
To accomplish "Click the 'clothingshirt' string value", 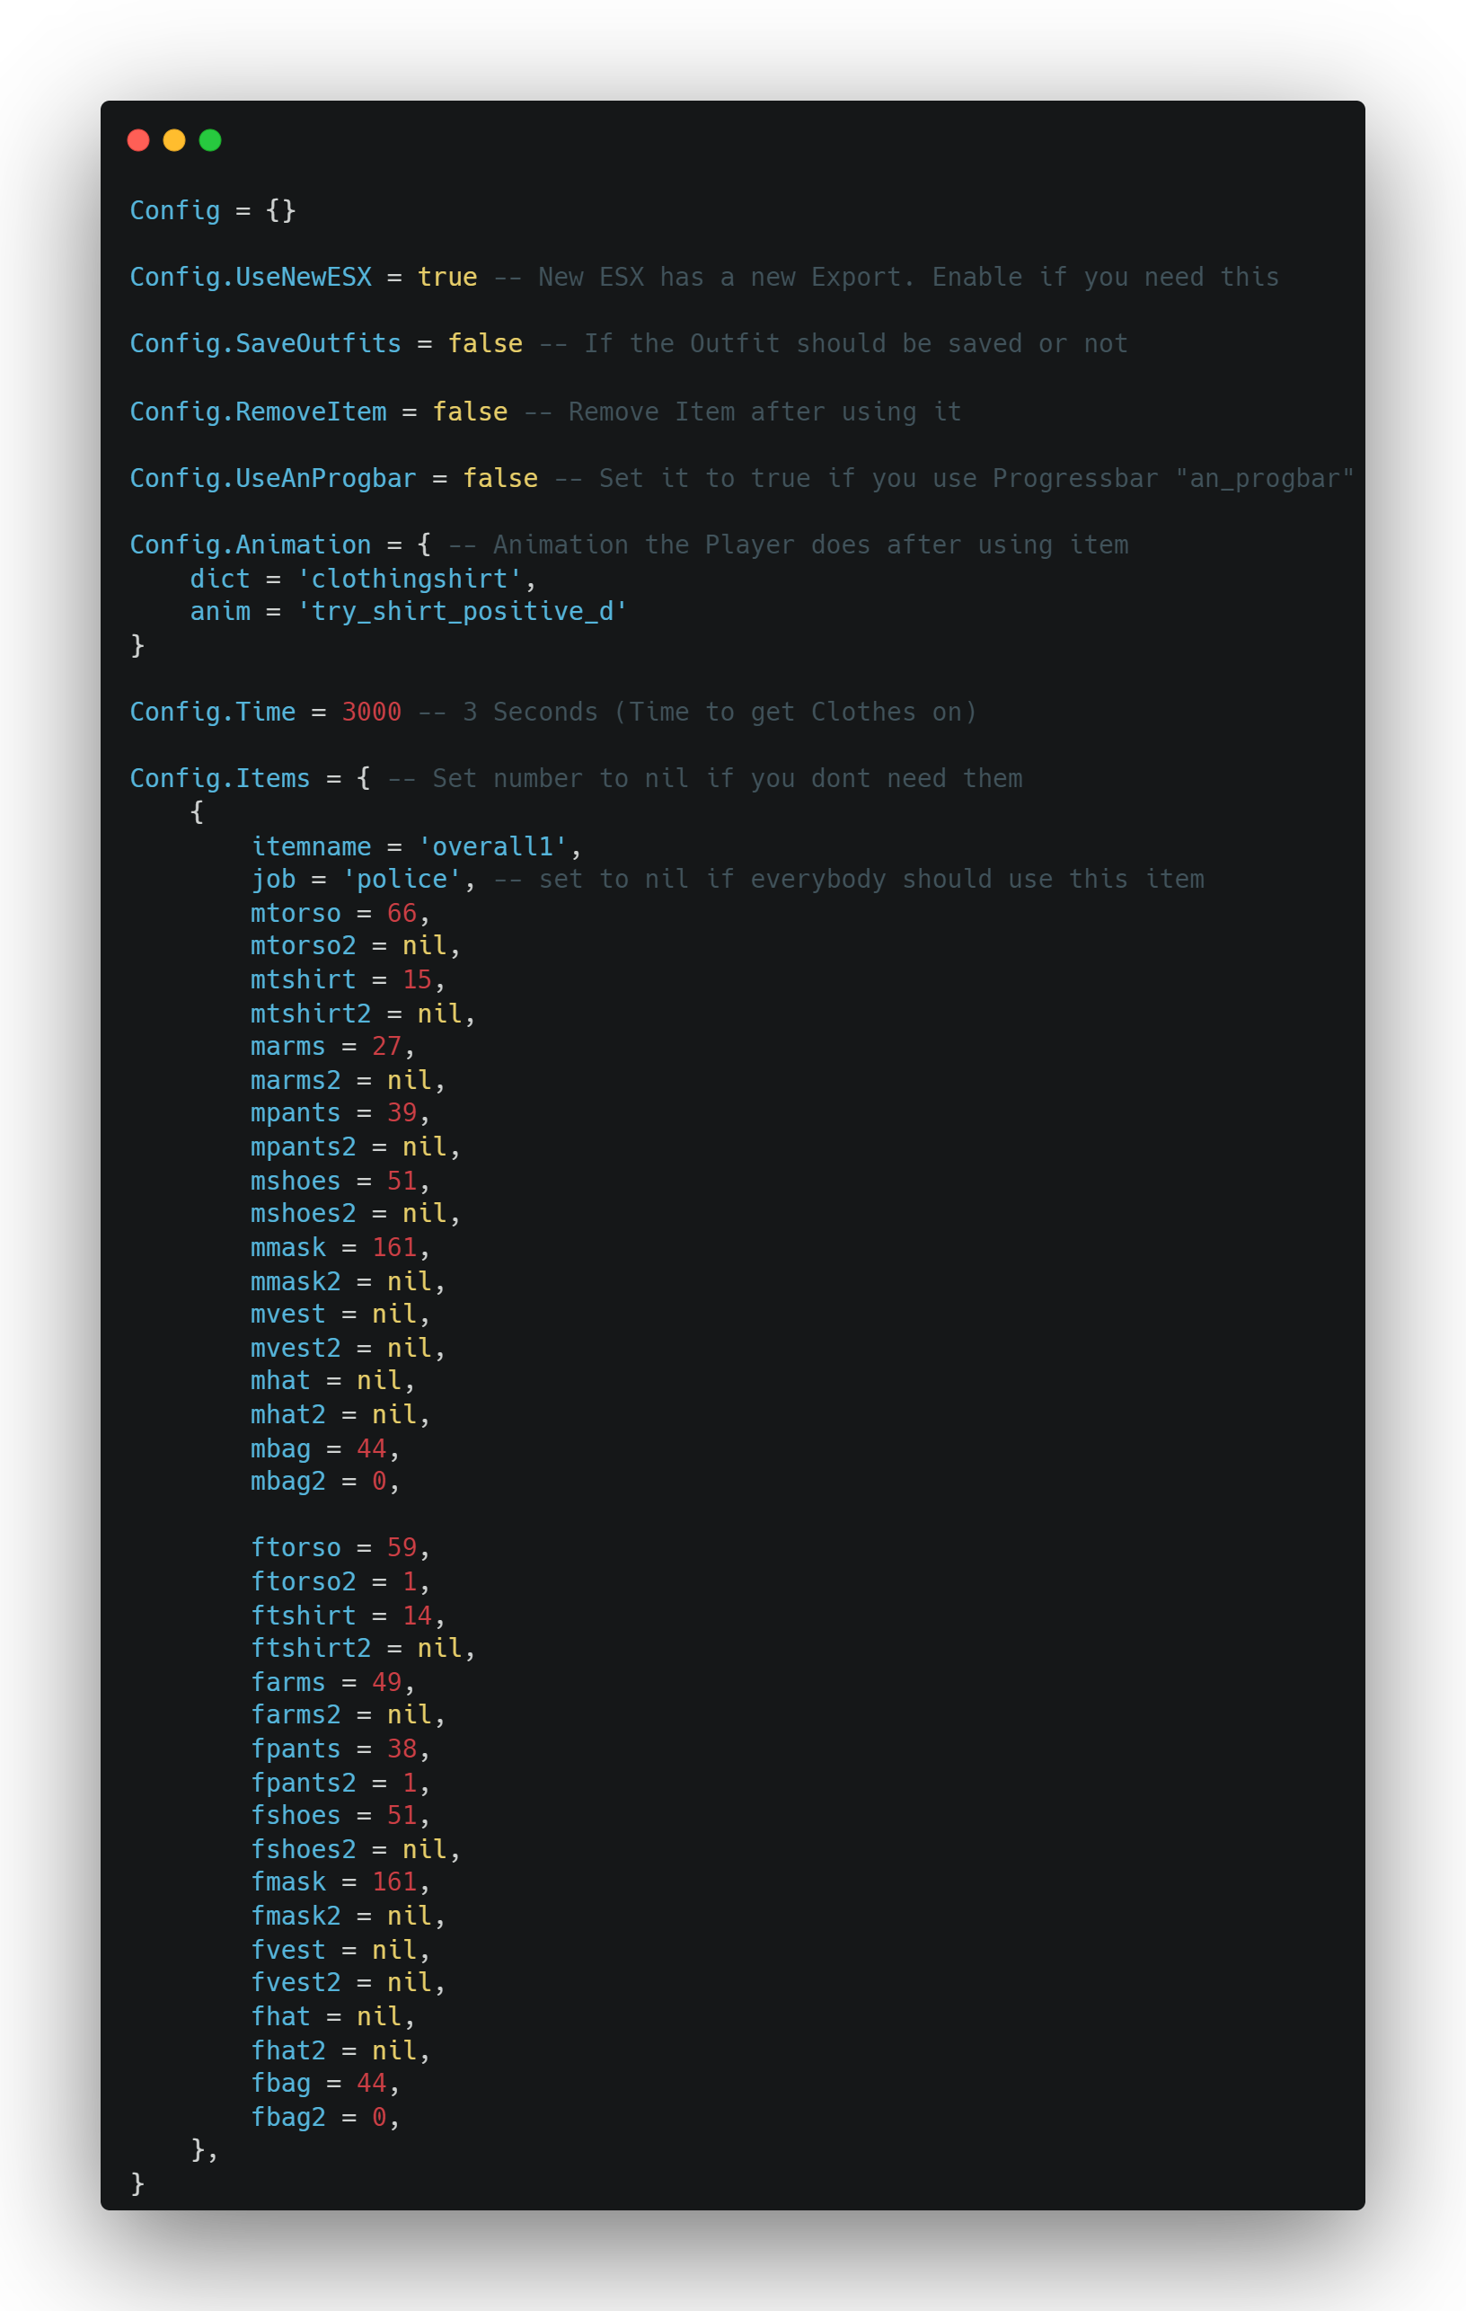I will point(410,579).
